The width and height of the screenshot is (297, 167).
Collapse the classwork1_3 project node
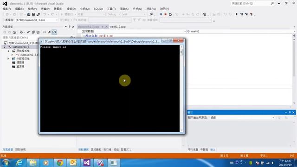[5, 47]
